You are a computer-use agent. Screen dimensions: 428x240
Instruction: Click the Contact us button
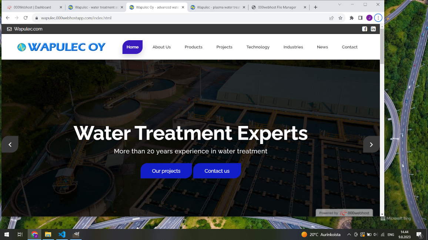coord(217,171)
